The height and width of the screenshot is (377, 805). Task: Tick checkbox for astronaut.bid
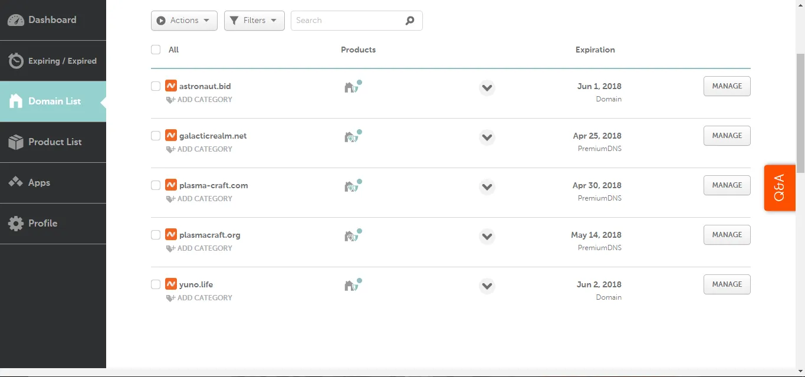coord(156,86)
